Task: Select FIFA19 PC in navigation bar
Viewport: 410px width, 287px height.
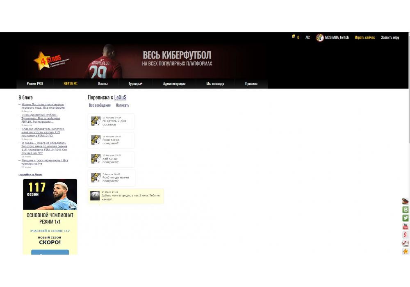Action: pos(71,84)
